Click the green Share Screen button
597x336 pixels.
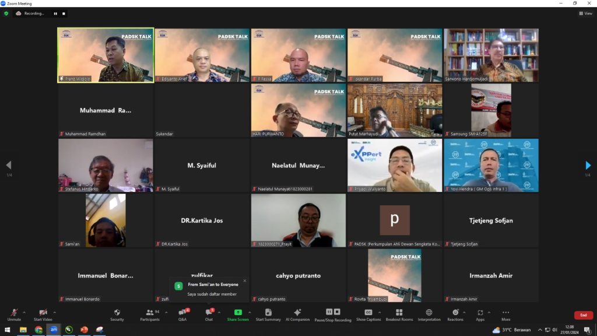click(x=238, y=314)
